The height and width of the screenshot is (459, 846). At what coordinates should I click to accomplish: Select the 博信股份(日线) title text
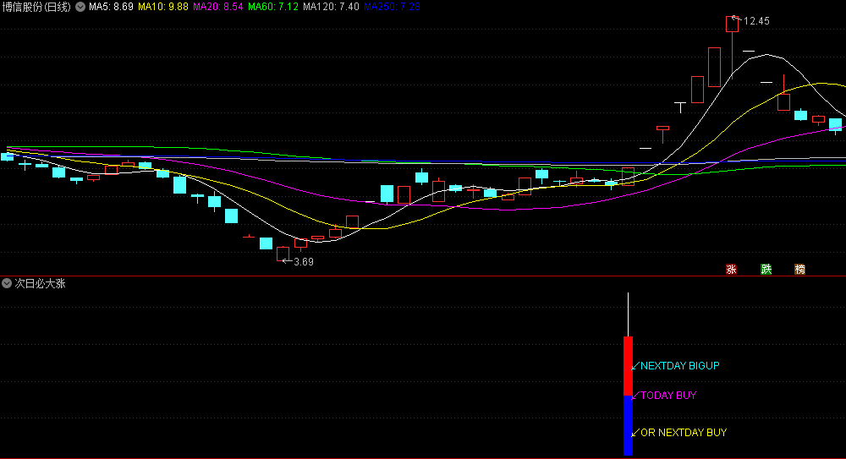(x=36, y=7)
